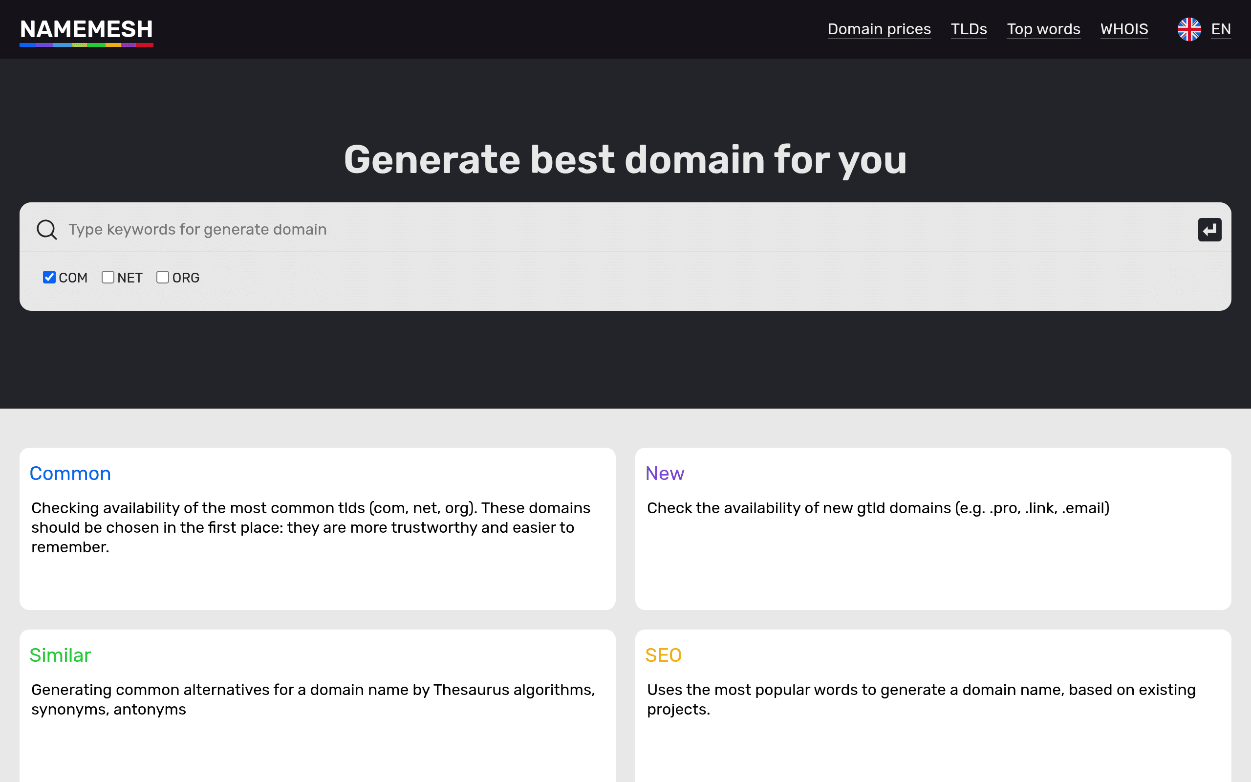Go to the TLDs page
Screen dimensions: 1251x782
969,29
